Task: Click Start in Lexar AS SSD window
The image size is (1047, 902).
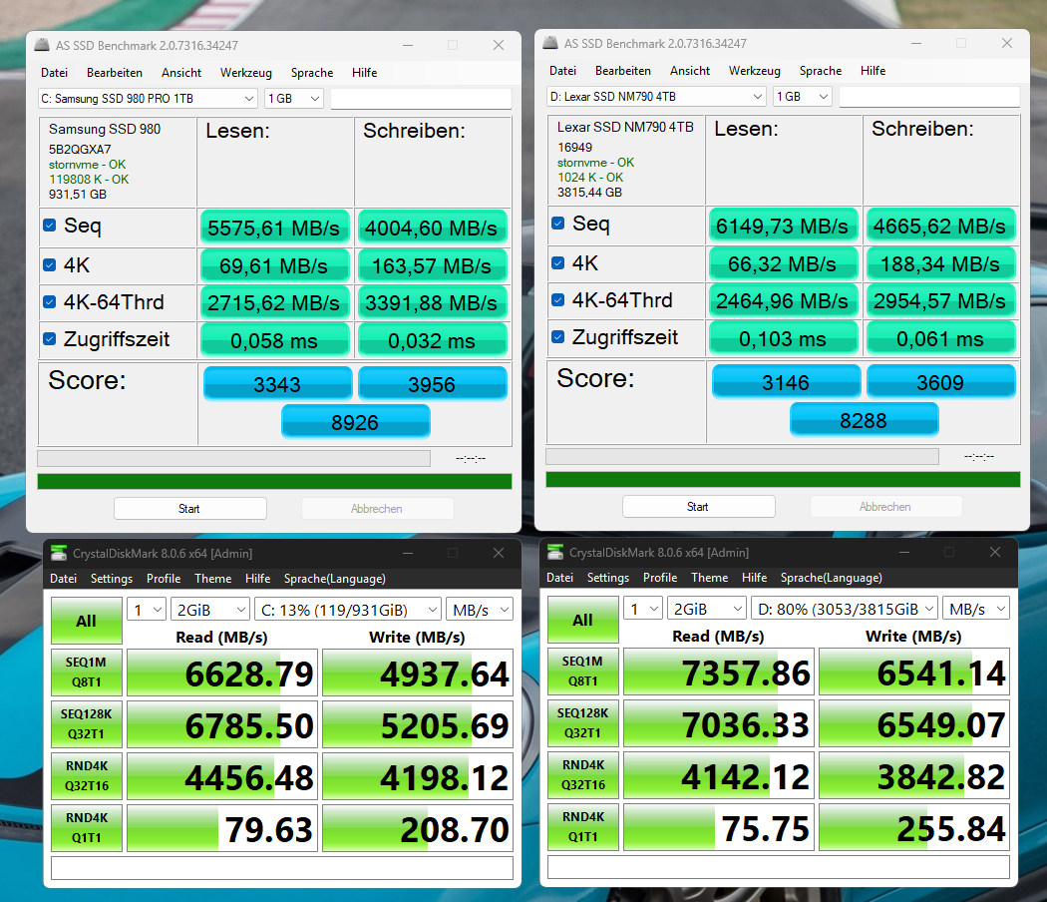Action: coord(698,507)
